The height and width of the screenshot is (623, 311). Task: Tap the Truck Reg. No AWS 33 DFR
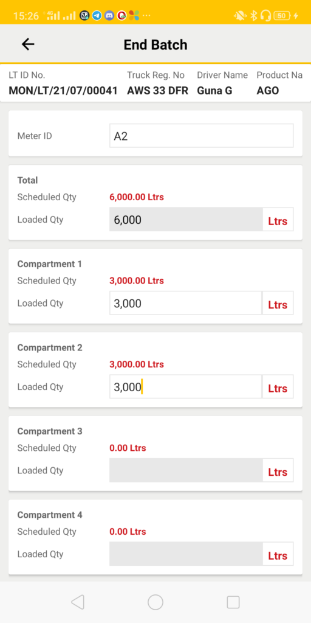click(x=157, y=91)
